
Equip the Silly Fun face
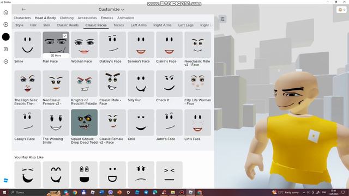pos(141,83)
